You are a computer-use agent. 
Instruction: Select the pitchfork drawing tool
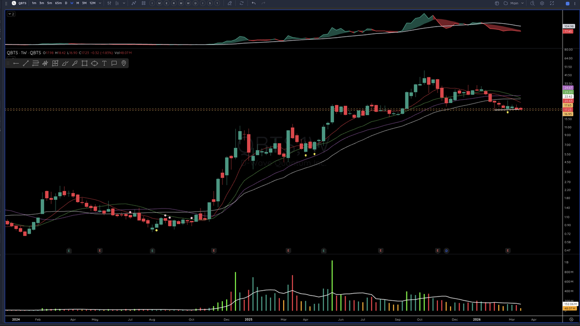tap(45, 63)
